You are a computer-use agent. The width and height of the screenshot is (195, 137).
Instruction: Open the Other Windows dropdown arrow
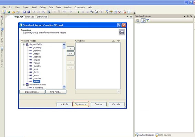pyautogui.click(x=132, y=12)
